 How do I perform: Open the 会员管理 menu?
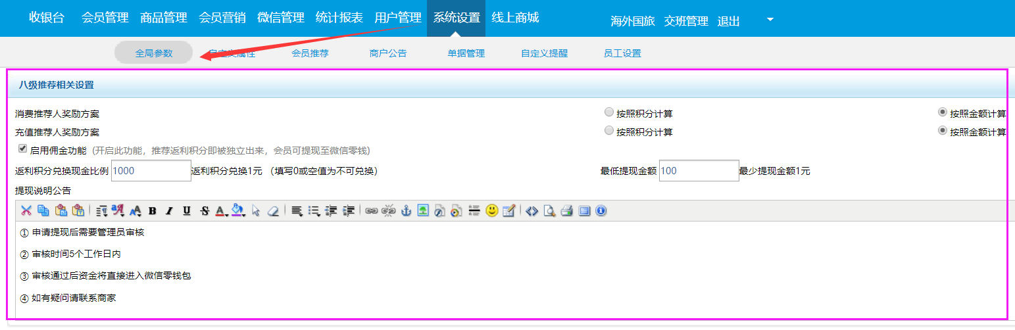tap(105, 18)
